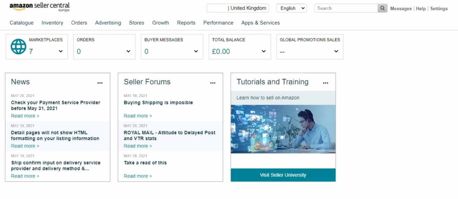Read more on Take a read of this
Viewport: 458px width, 199px height.
pyautogui.click(x=138, y=176)
